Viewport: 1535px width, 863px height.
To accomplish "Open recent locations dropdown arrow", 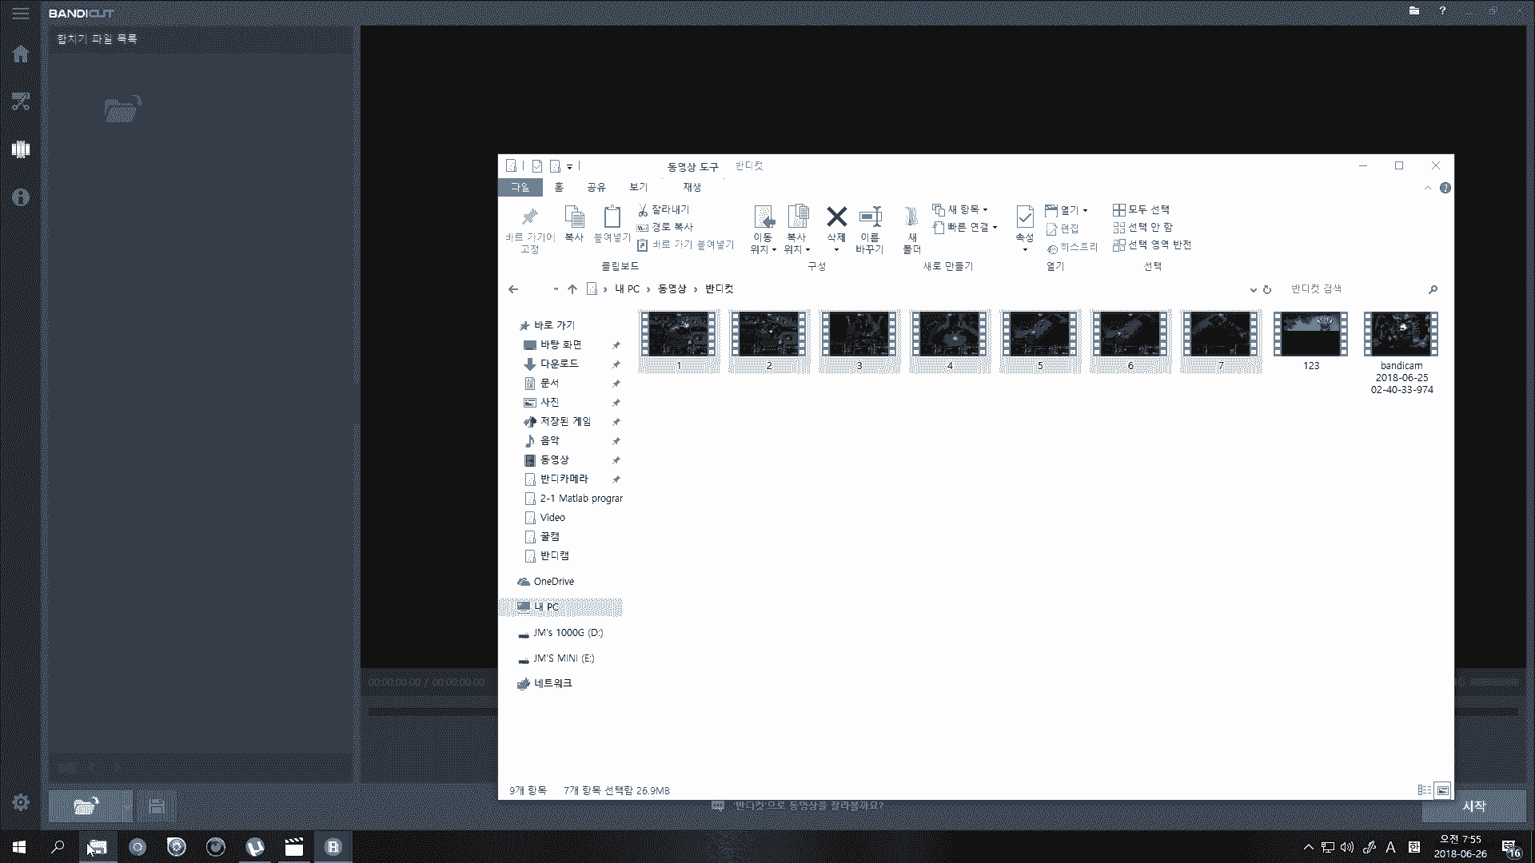I will (x=556, y=289).
